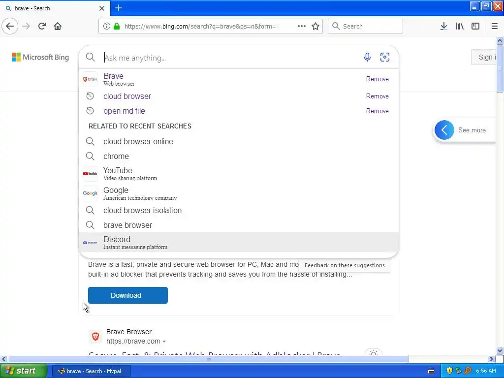
Task: Open the Windows start menu
Action: click(24, 371)
